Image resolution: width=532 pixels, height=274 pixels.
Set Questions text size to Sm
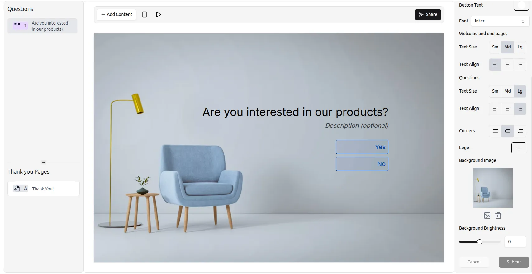(x=495, y=91)
